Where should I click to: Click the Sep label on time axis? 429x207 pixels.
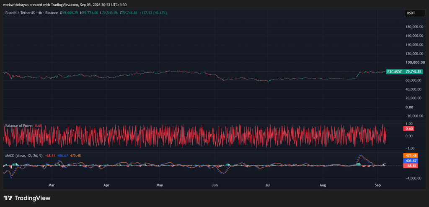coord(378,185)
